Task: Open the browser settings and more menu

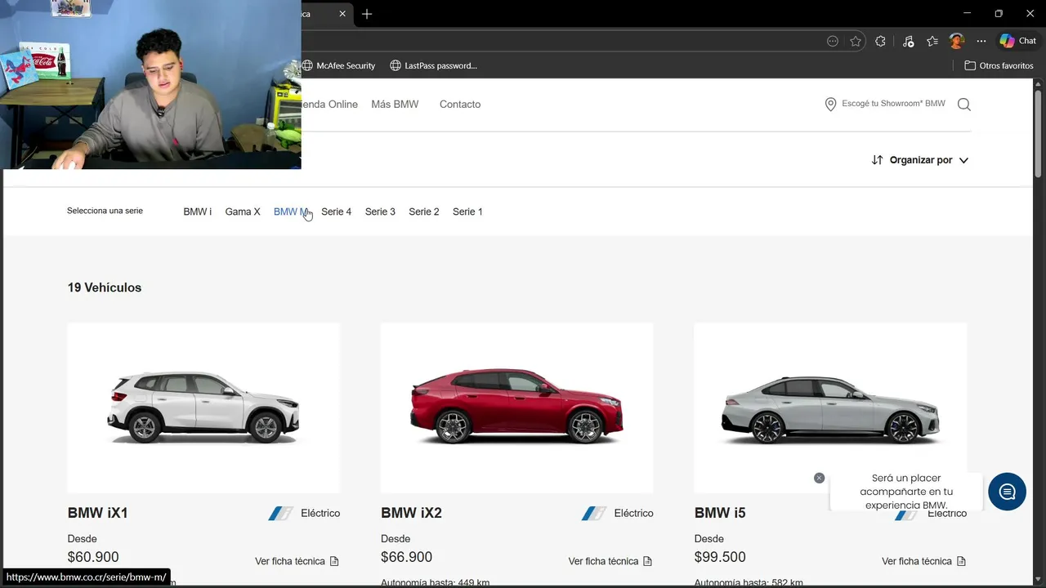Action: click(x=981, y=41)
